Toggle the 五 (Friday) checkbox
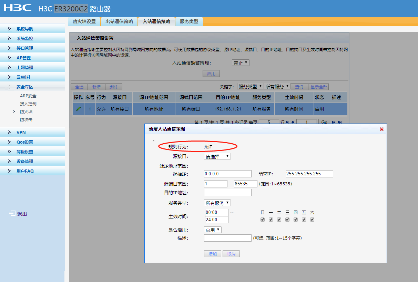The image size is (418, 282). pos(304,220)
